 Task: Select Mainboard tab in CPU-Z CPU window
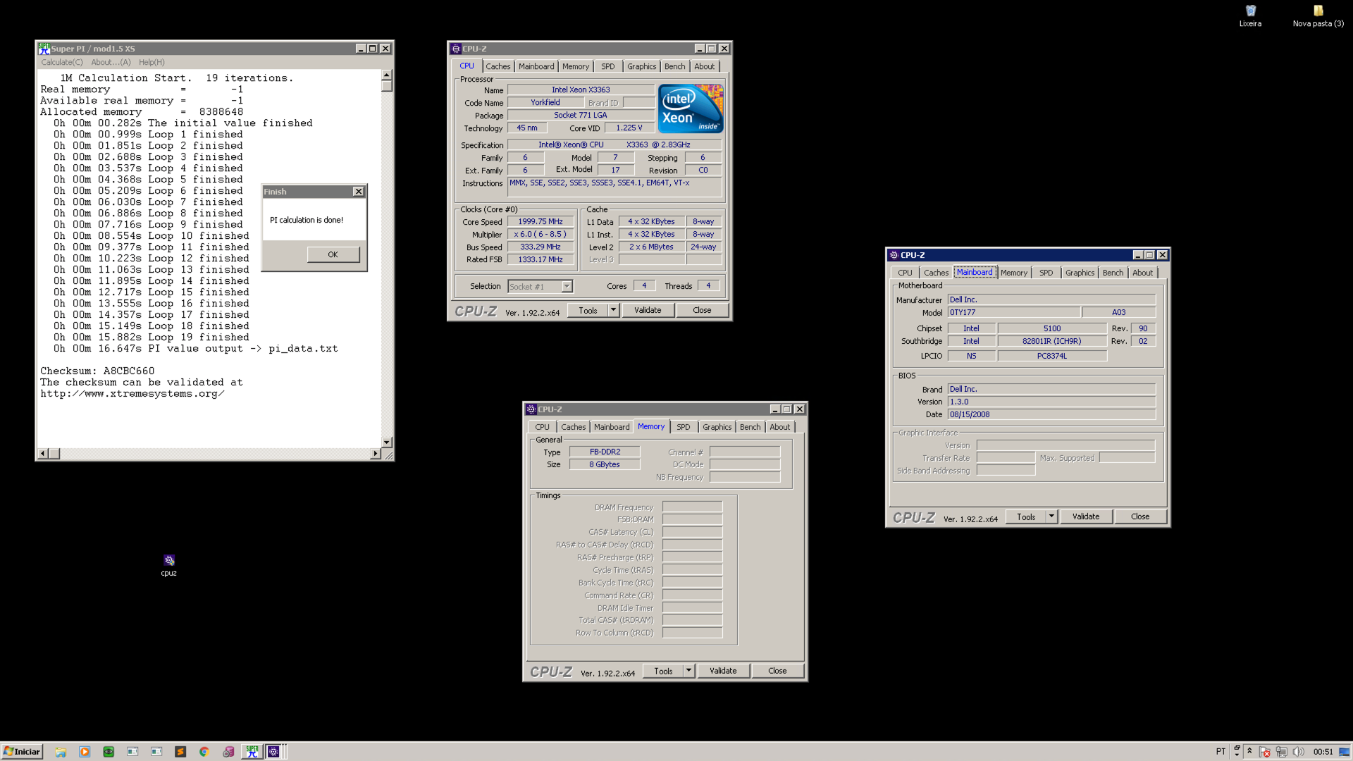point(536,66)
